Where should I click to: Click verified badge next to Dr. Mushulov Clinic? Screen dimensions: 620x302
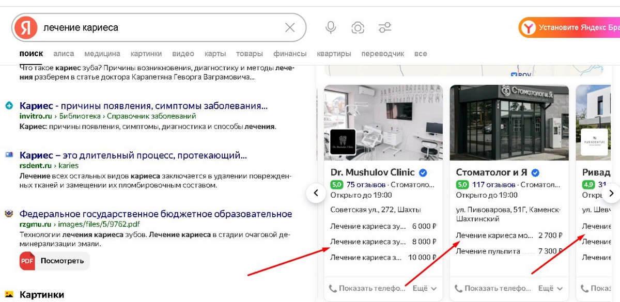pyautogui.click(x=423, y=172)
